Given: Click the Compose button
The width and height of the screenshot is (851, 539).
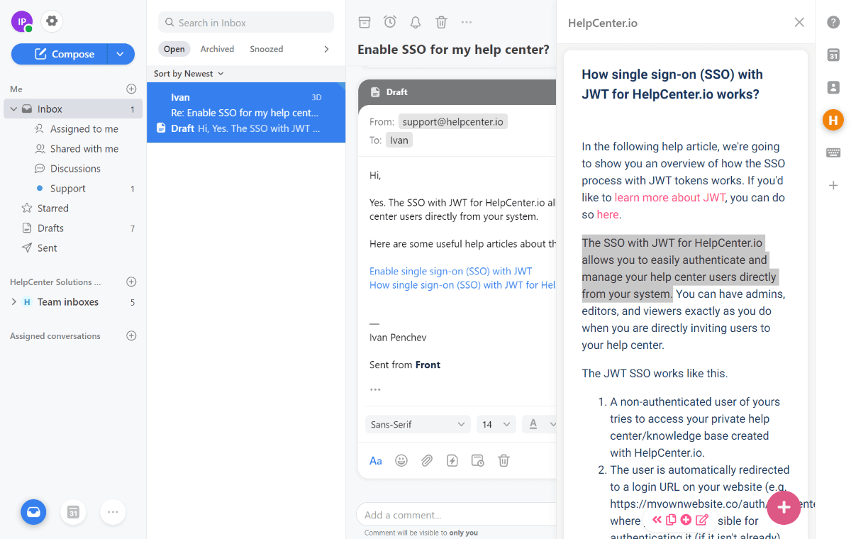Looking at the screenshot, I should (x=60, y=54).
